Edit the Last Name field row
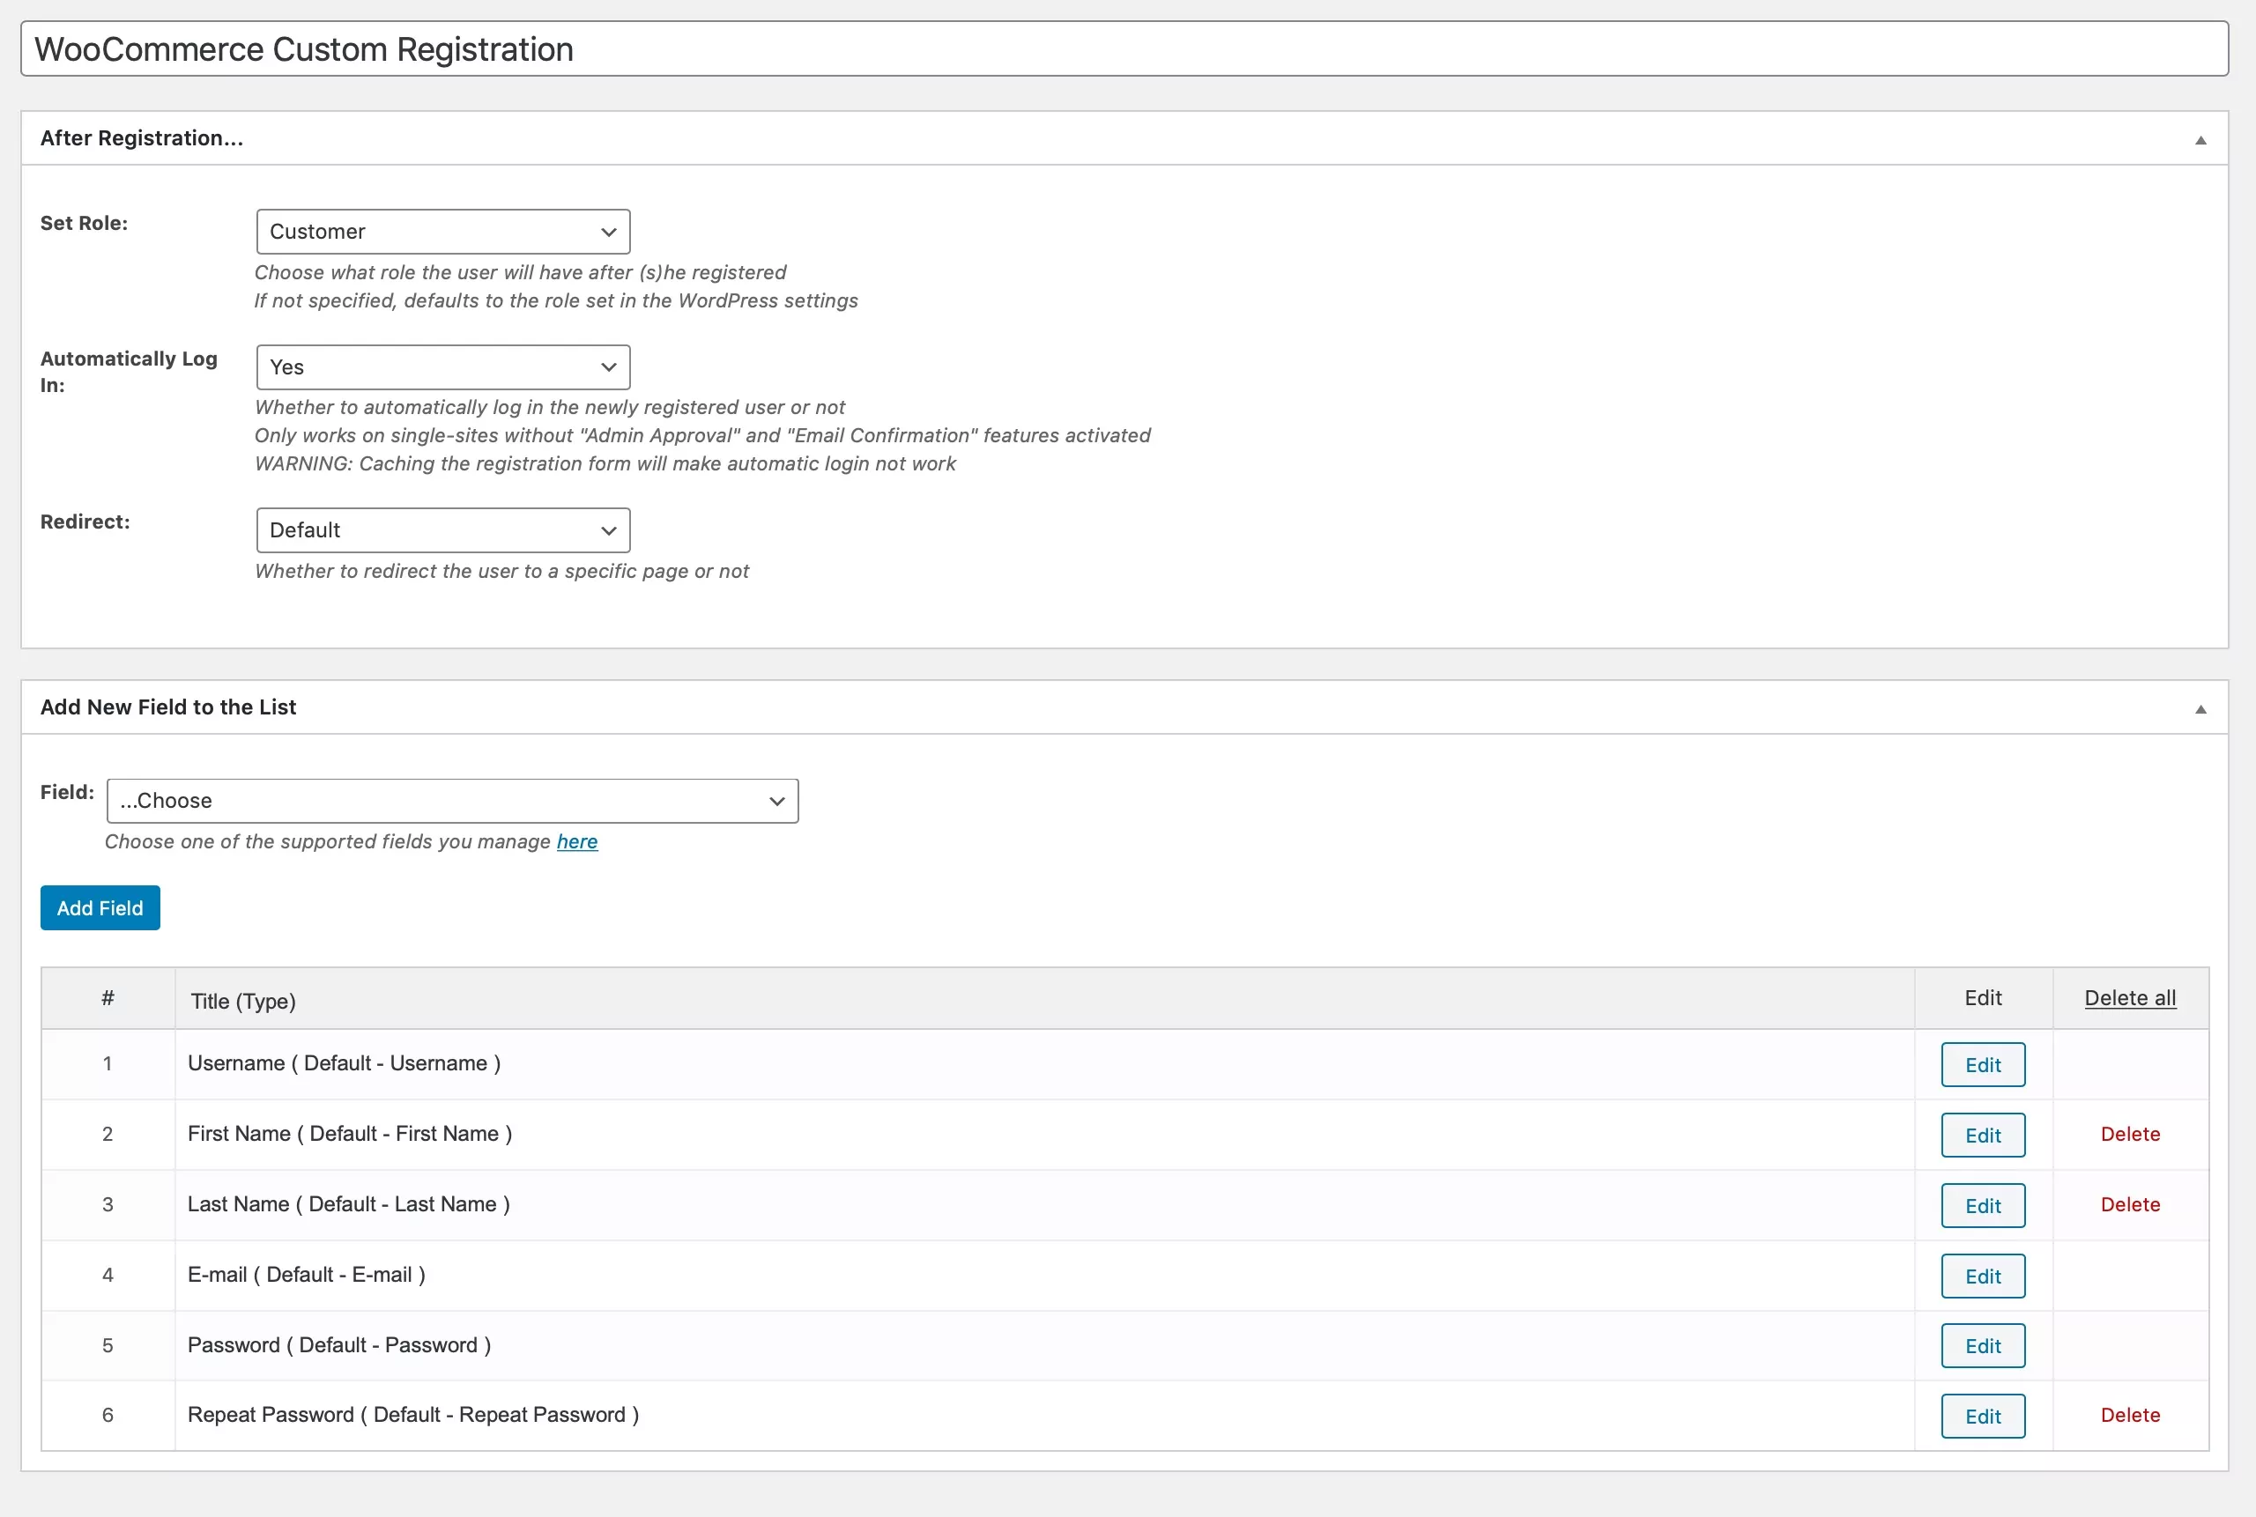This screenshot has height=1517, width=2256. coord(1982,1205)
